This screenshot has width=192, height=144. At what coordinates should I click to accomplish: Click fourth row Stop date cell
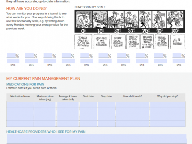[x=107, y=124]
